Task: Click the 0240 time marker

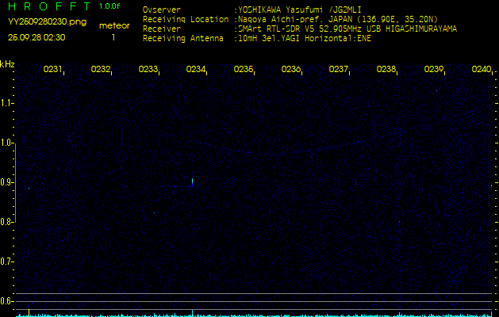Action: tap(482, 69)
